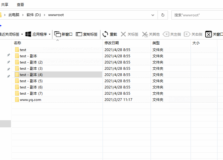Click the blue plus new tab icon
The width and height of the screenshot is (223, 160).
[x=0, y=26]
